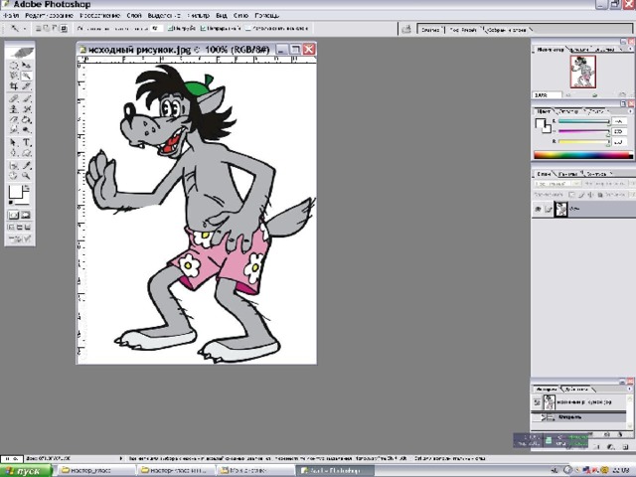
Task: Select the History Brush tool
Action: click(27, 109)
